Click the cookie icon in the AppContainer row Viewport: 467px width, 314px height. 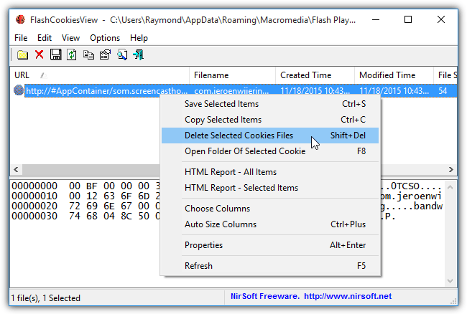click(x=19, y=90)
